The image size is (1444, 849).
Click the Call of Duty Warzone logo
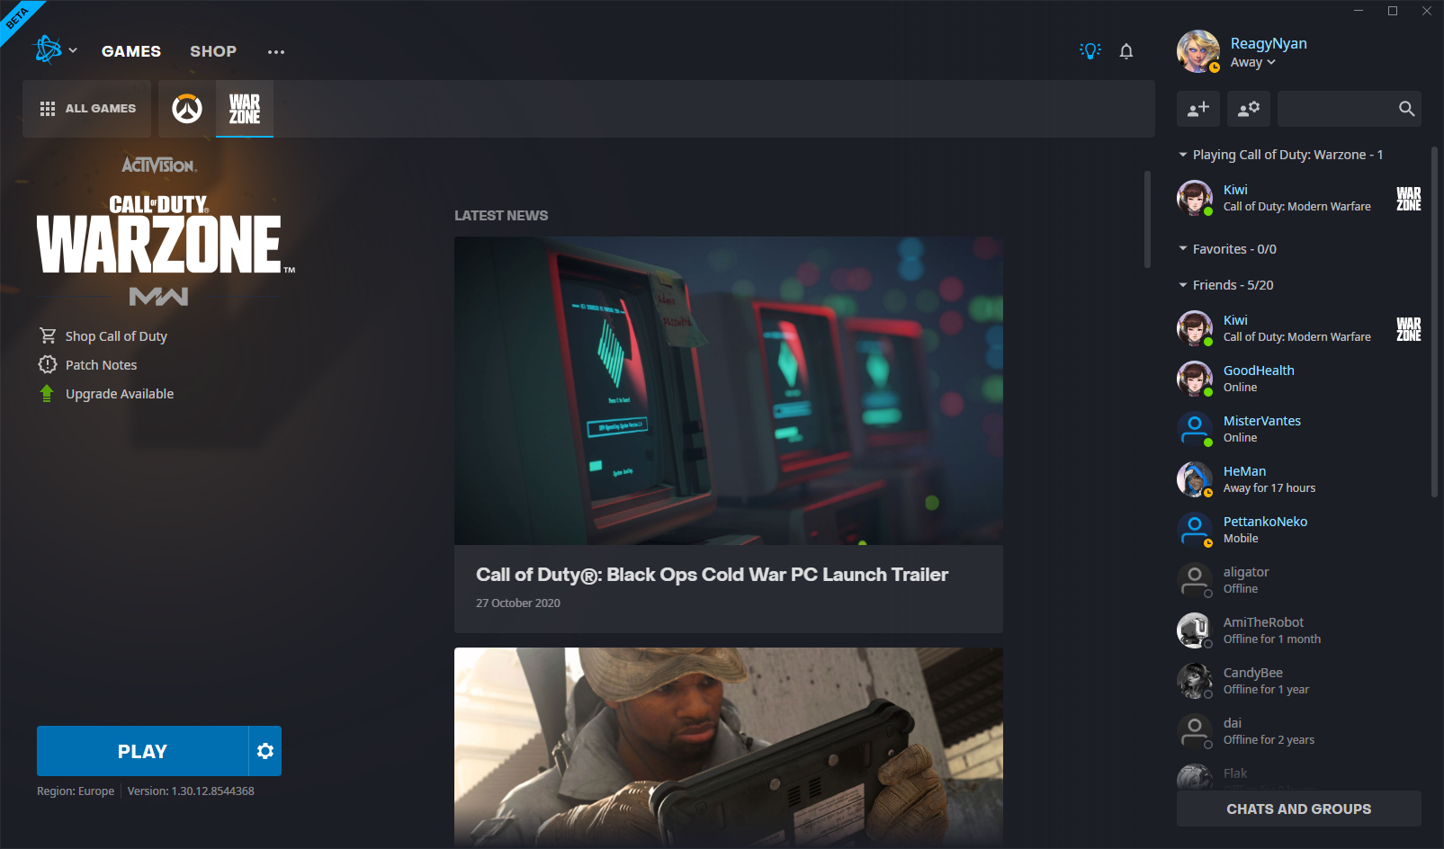pyautogui.click(x=166, y=234)
